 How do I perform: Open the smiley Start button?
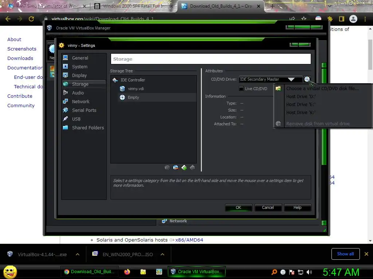pyautogui.click(x=10, y=272)
